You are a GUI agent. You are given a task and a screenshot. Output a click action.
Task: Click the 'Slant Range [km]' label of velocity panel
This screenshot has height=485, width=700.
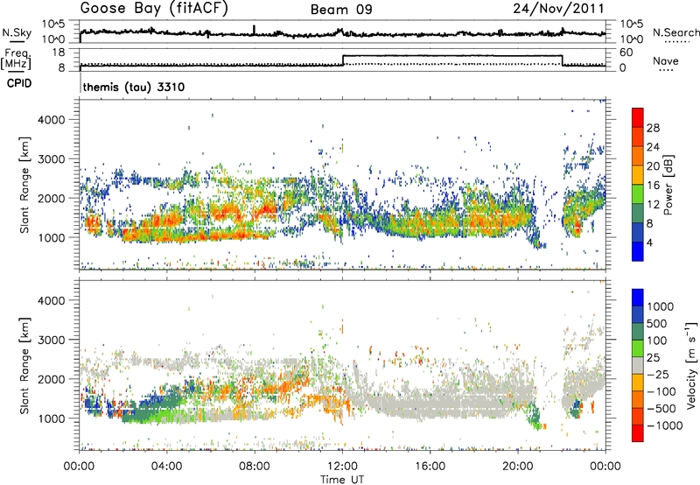tap(24, 365)
